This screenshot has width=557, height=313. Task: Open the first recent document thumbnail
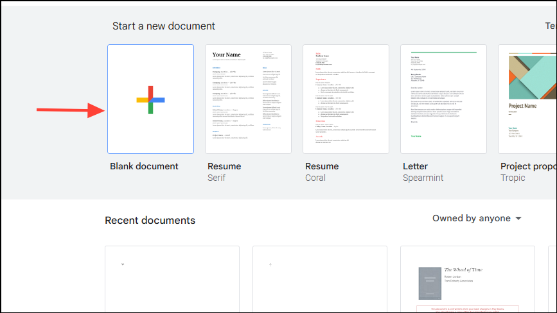pos(172,279)
